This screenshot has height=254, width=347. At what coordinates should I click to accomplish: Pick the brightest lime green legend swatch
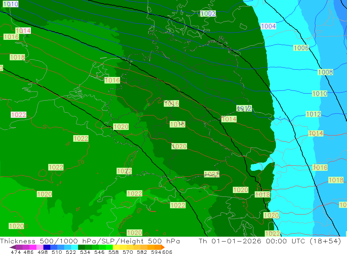109,247
